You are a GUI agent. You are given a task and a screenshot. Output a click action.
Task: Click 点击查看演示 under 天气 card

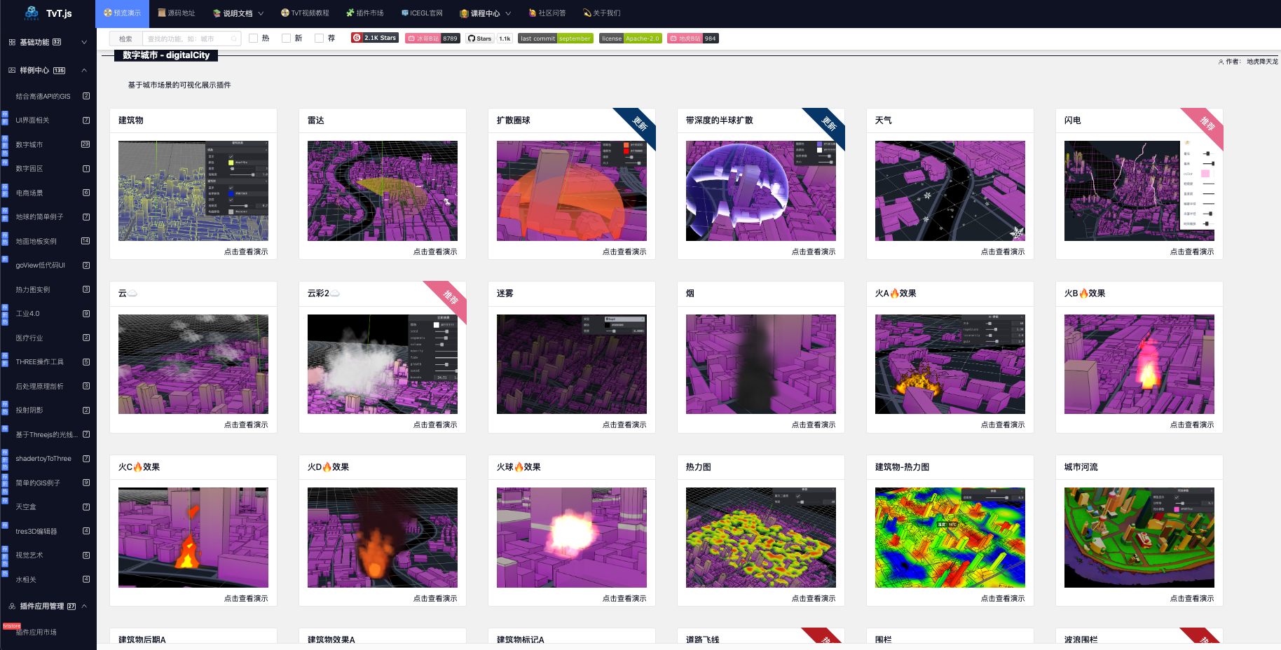[x=1003, y=251]
